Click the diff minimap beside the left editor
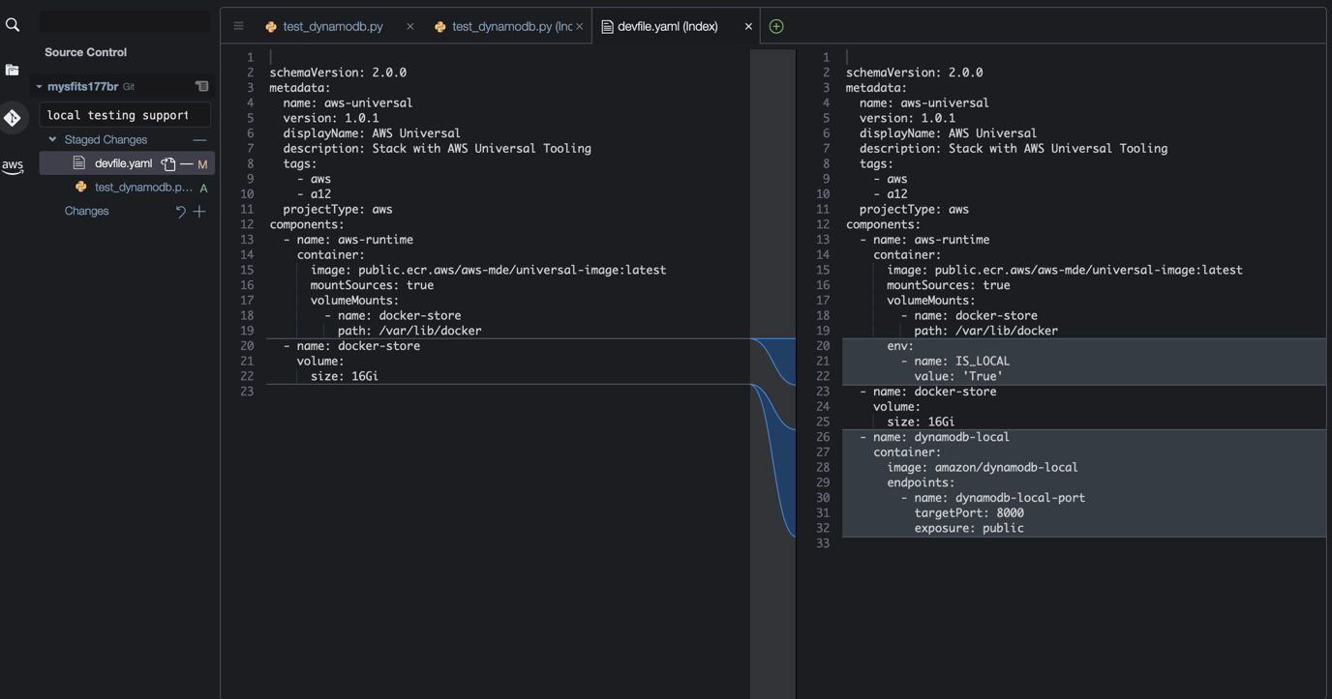 tap(772, 367)
